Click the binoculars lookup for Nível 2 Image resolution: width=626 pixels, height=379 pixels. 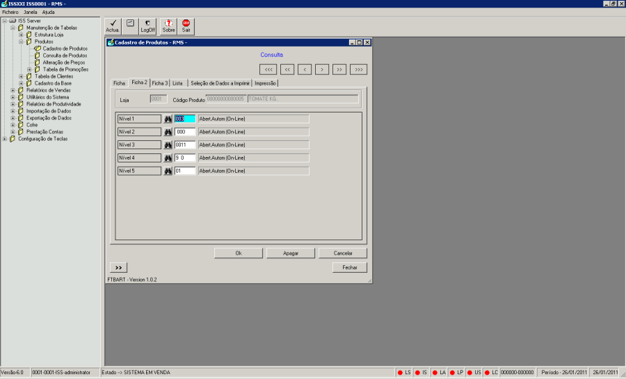click(x=168, y=132)
